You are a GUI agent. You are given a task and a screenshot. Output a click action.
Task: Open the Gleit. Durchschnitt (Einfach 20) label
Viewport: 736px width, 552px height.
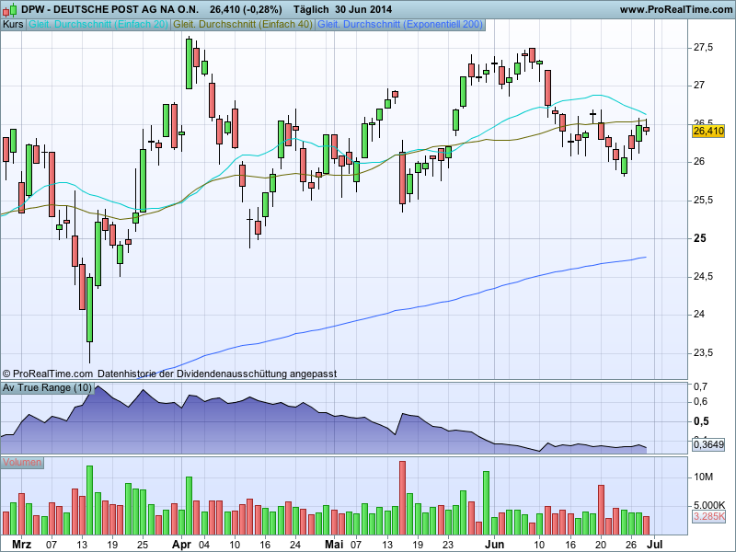98,25
